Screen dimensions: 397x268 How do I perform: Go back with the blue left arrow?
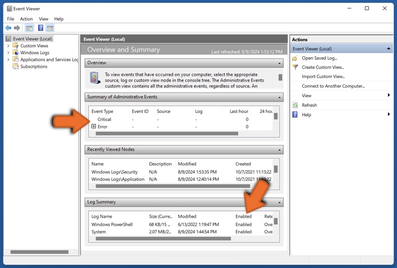9,28
